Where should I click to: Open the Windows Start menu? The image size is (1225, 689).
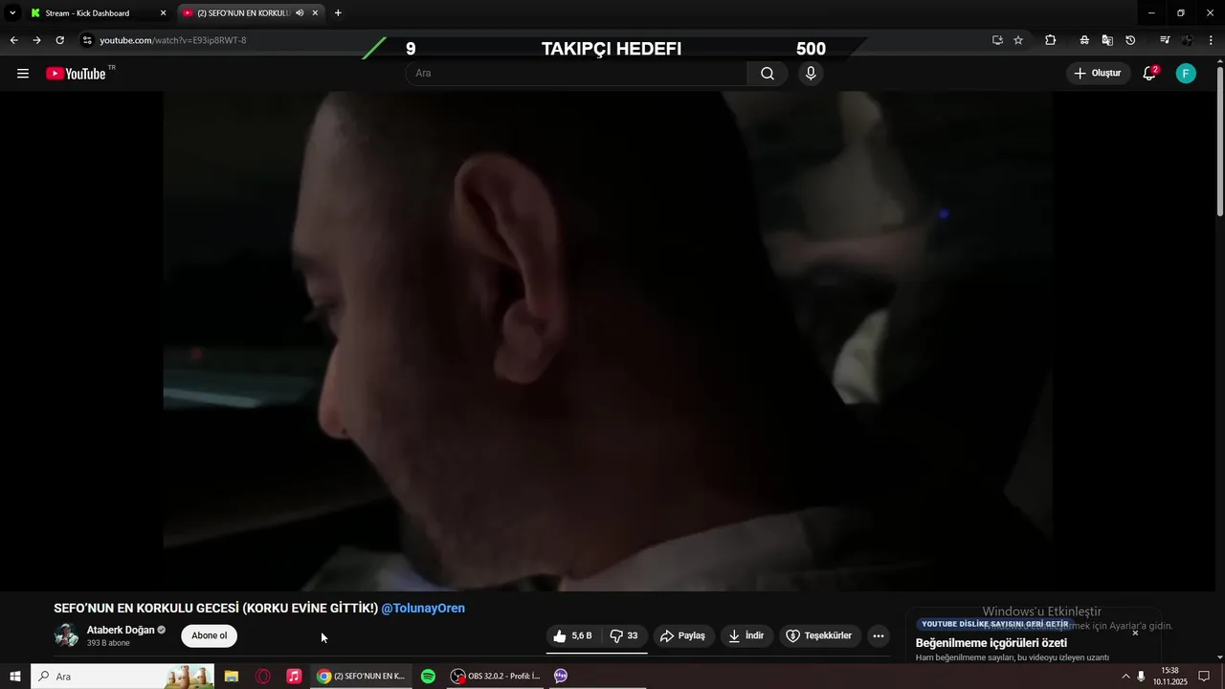tap(14, 676)
